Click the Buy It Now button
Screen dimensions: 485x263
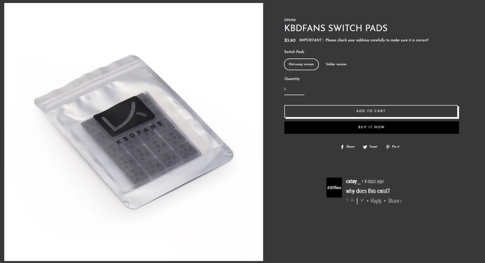pyautogui.click(x=371, y=127)
